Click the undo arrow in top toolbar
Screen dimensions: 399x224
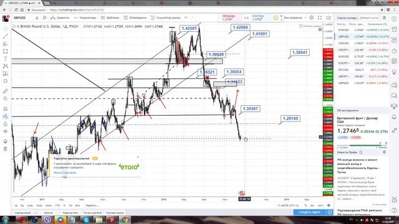186,18
